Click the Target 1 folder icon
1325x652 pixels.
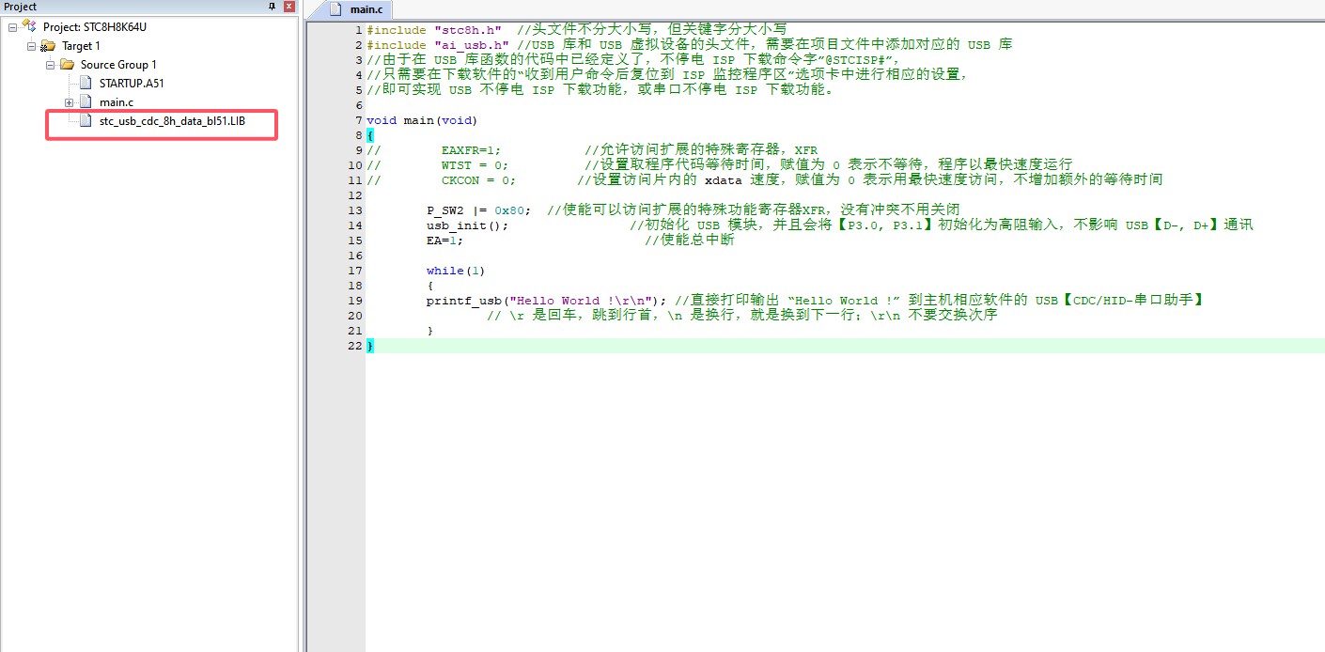48,46
